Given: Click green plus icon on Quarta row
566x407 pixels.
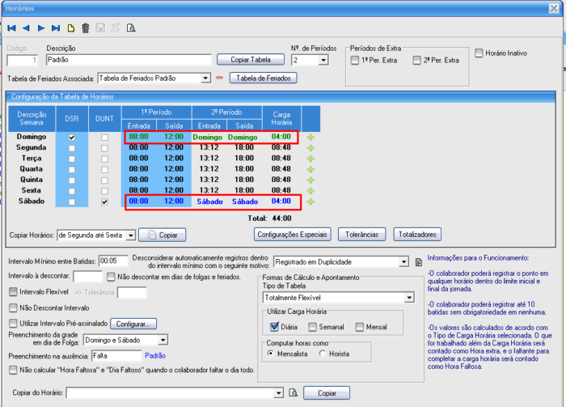Looking at the screenshot, I should click(310, 169).
